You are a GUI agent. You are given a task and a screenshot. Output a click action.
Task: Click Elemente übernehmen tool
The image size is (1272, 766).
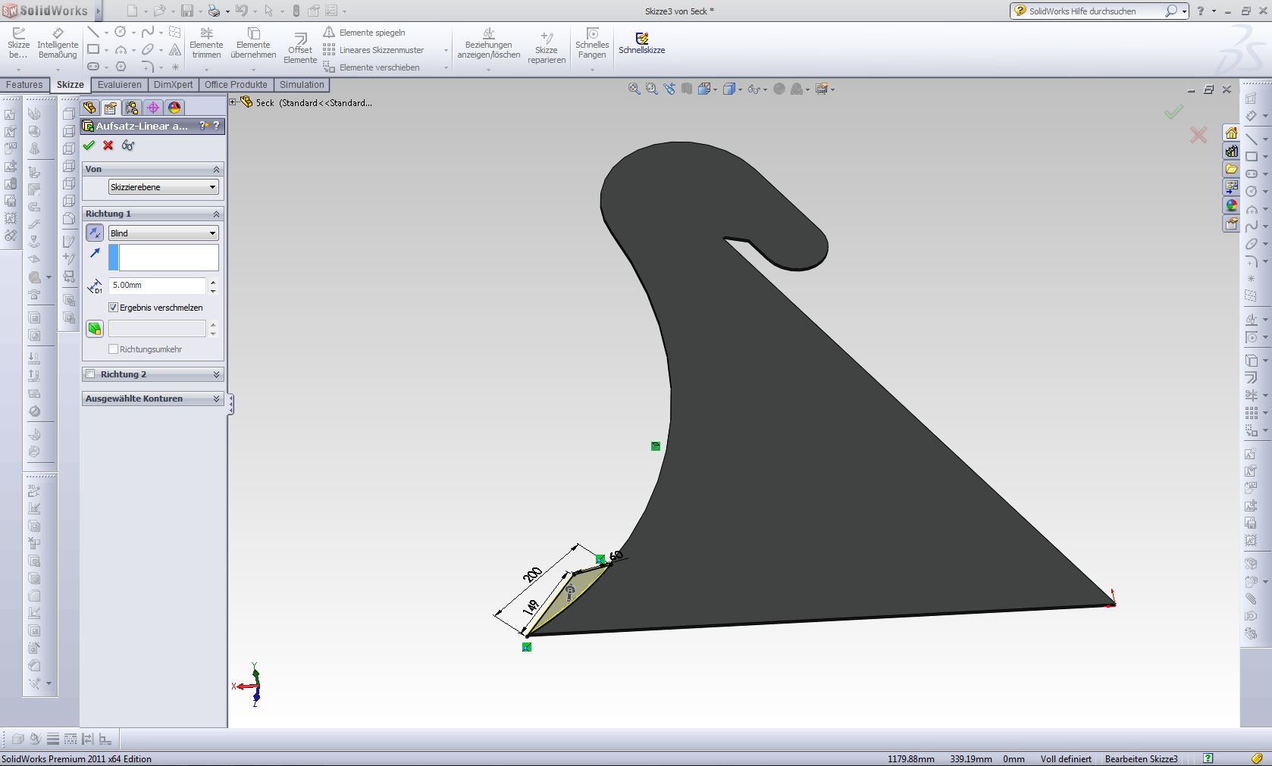253,44
